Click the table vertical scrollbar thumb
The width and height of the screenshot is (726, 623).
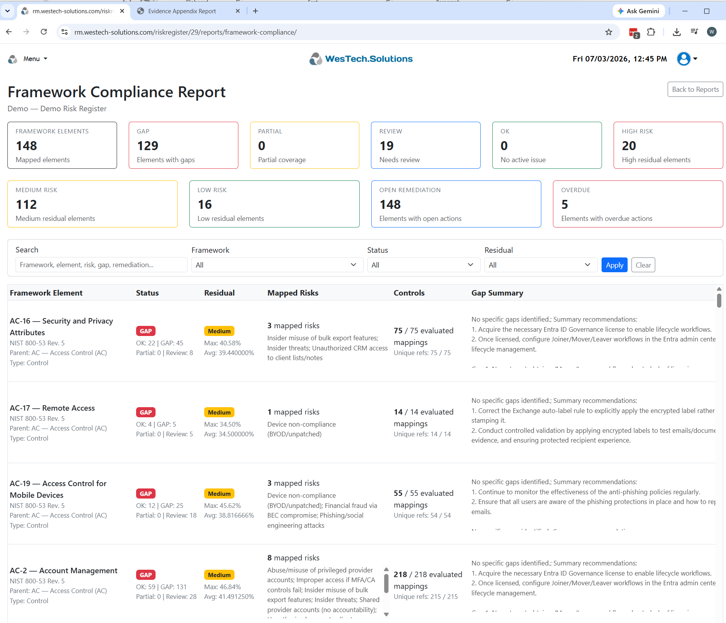(x=719, y=300)
